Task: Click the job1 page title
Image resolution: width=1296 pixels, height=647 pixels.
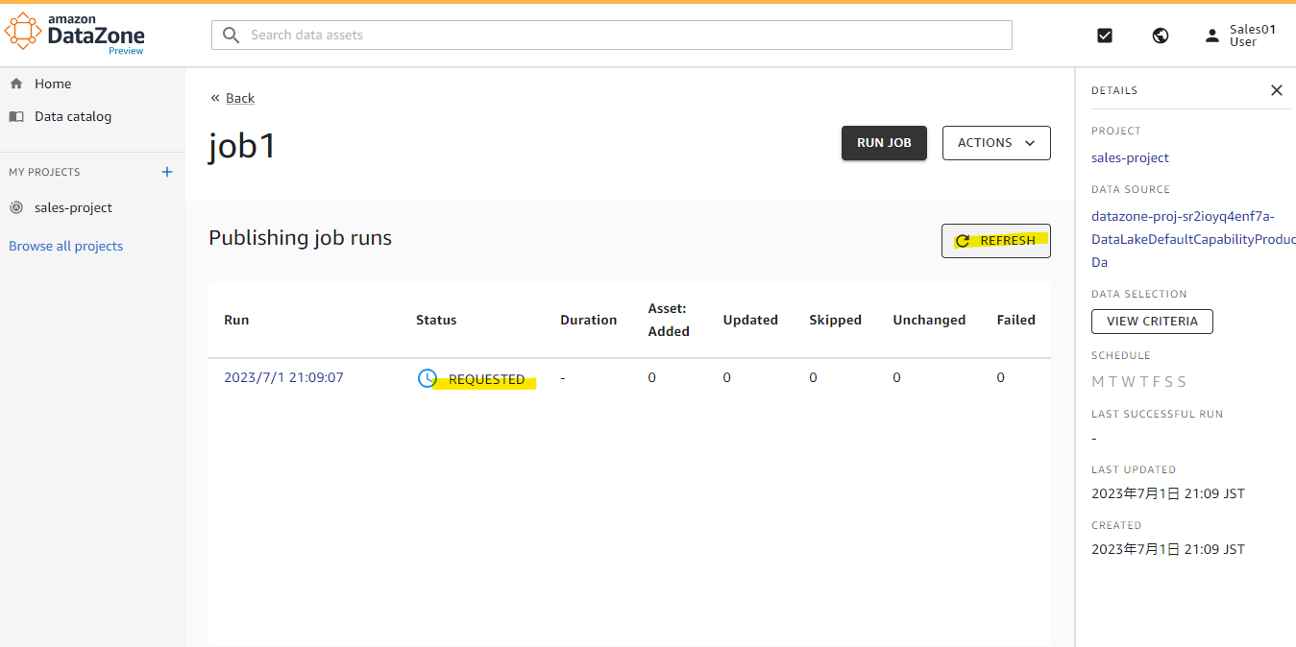Action: [242, 146]
